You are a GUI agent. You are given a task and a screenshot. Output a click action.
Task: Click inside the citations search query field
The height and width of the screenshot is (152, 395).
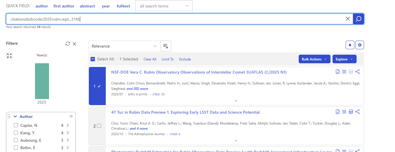172,19
